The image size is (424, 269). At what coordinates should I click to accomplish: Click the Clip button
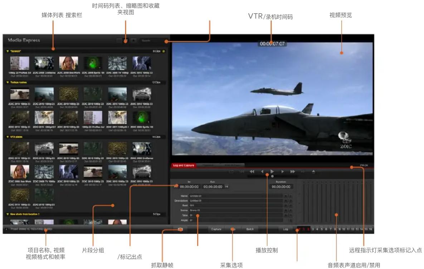point(233,229)
